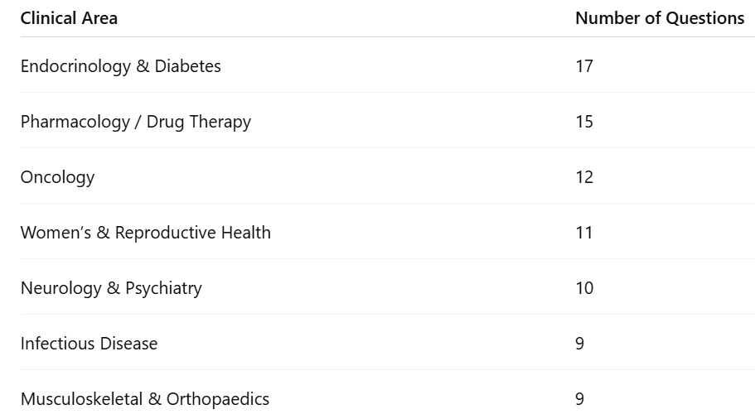
Task: Click the Infectious Disease cell
Action: (x=89, y=344)
